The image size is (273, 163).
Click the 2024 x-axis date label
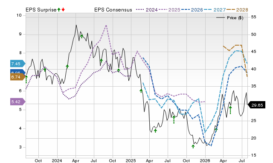point(57,160)
